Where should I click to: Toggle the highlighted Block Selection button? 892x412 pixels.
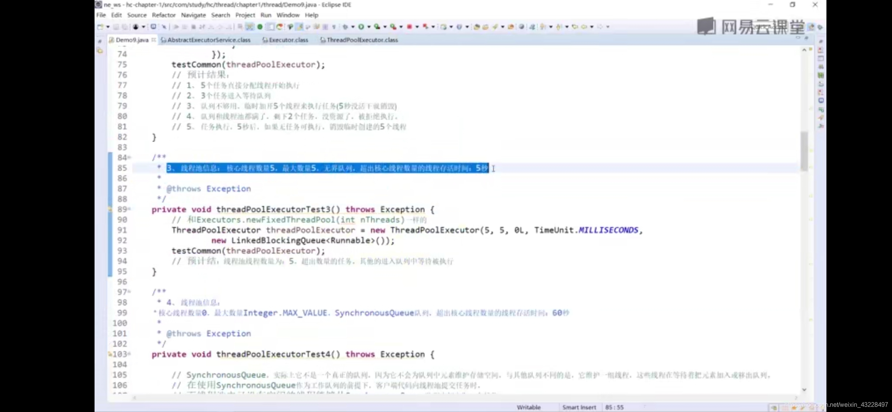[x=270, y=27]
